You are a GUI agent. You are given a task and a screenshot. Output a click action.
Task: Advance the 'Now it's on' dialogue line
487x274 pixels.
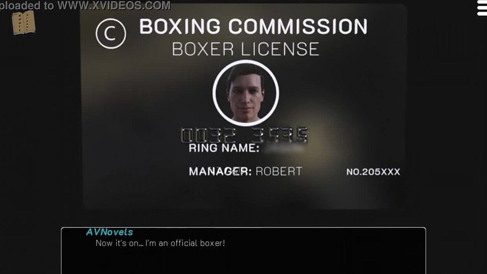(160, 243)
